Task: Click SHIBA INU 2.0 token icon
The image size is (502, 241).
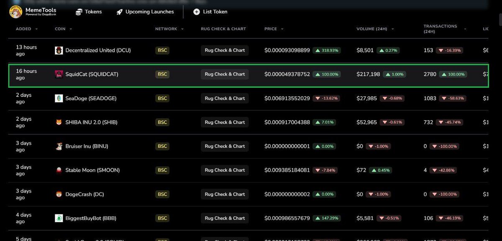Action: (59, 122)
